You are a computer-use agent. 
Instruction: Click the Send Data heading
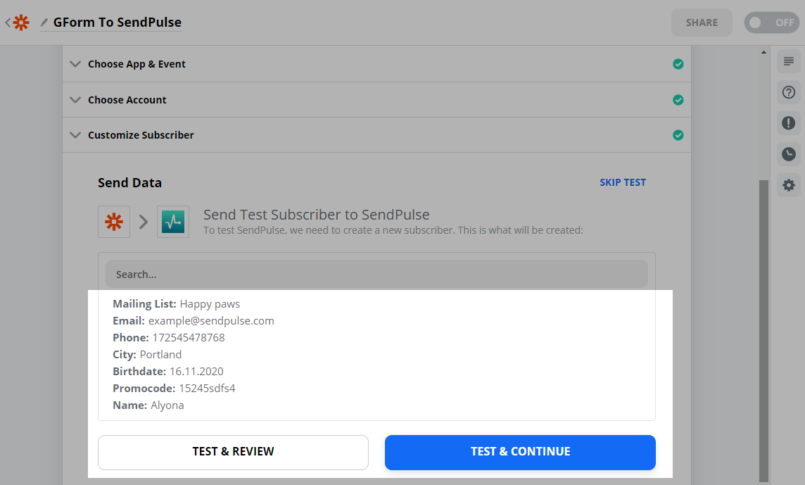click(x=130, y=183)
